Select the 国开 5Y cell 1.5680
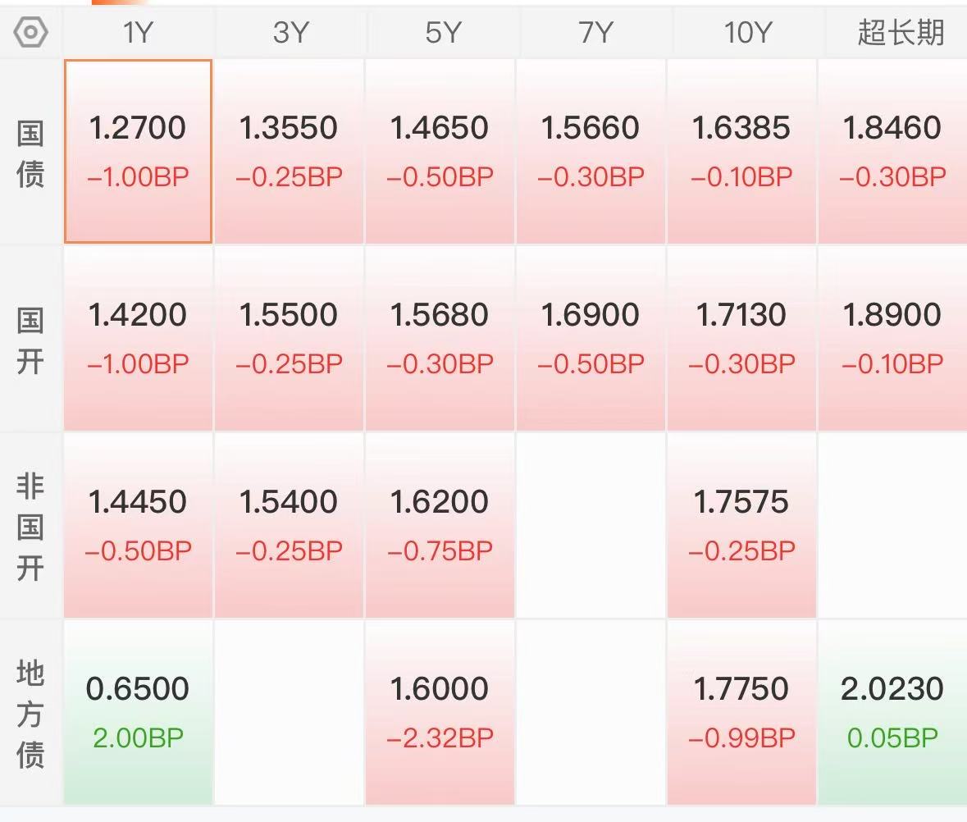Viewport: 967px width, 822px height. (x=440, y=339)
